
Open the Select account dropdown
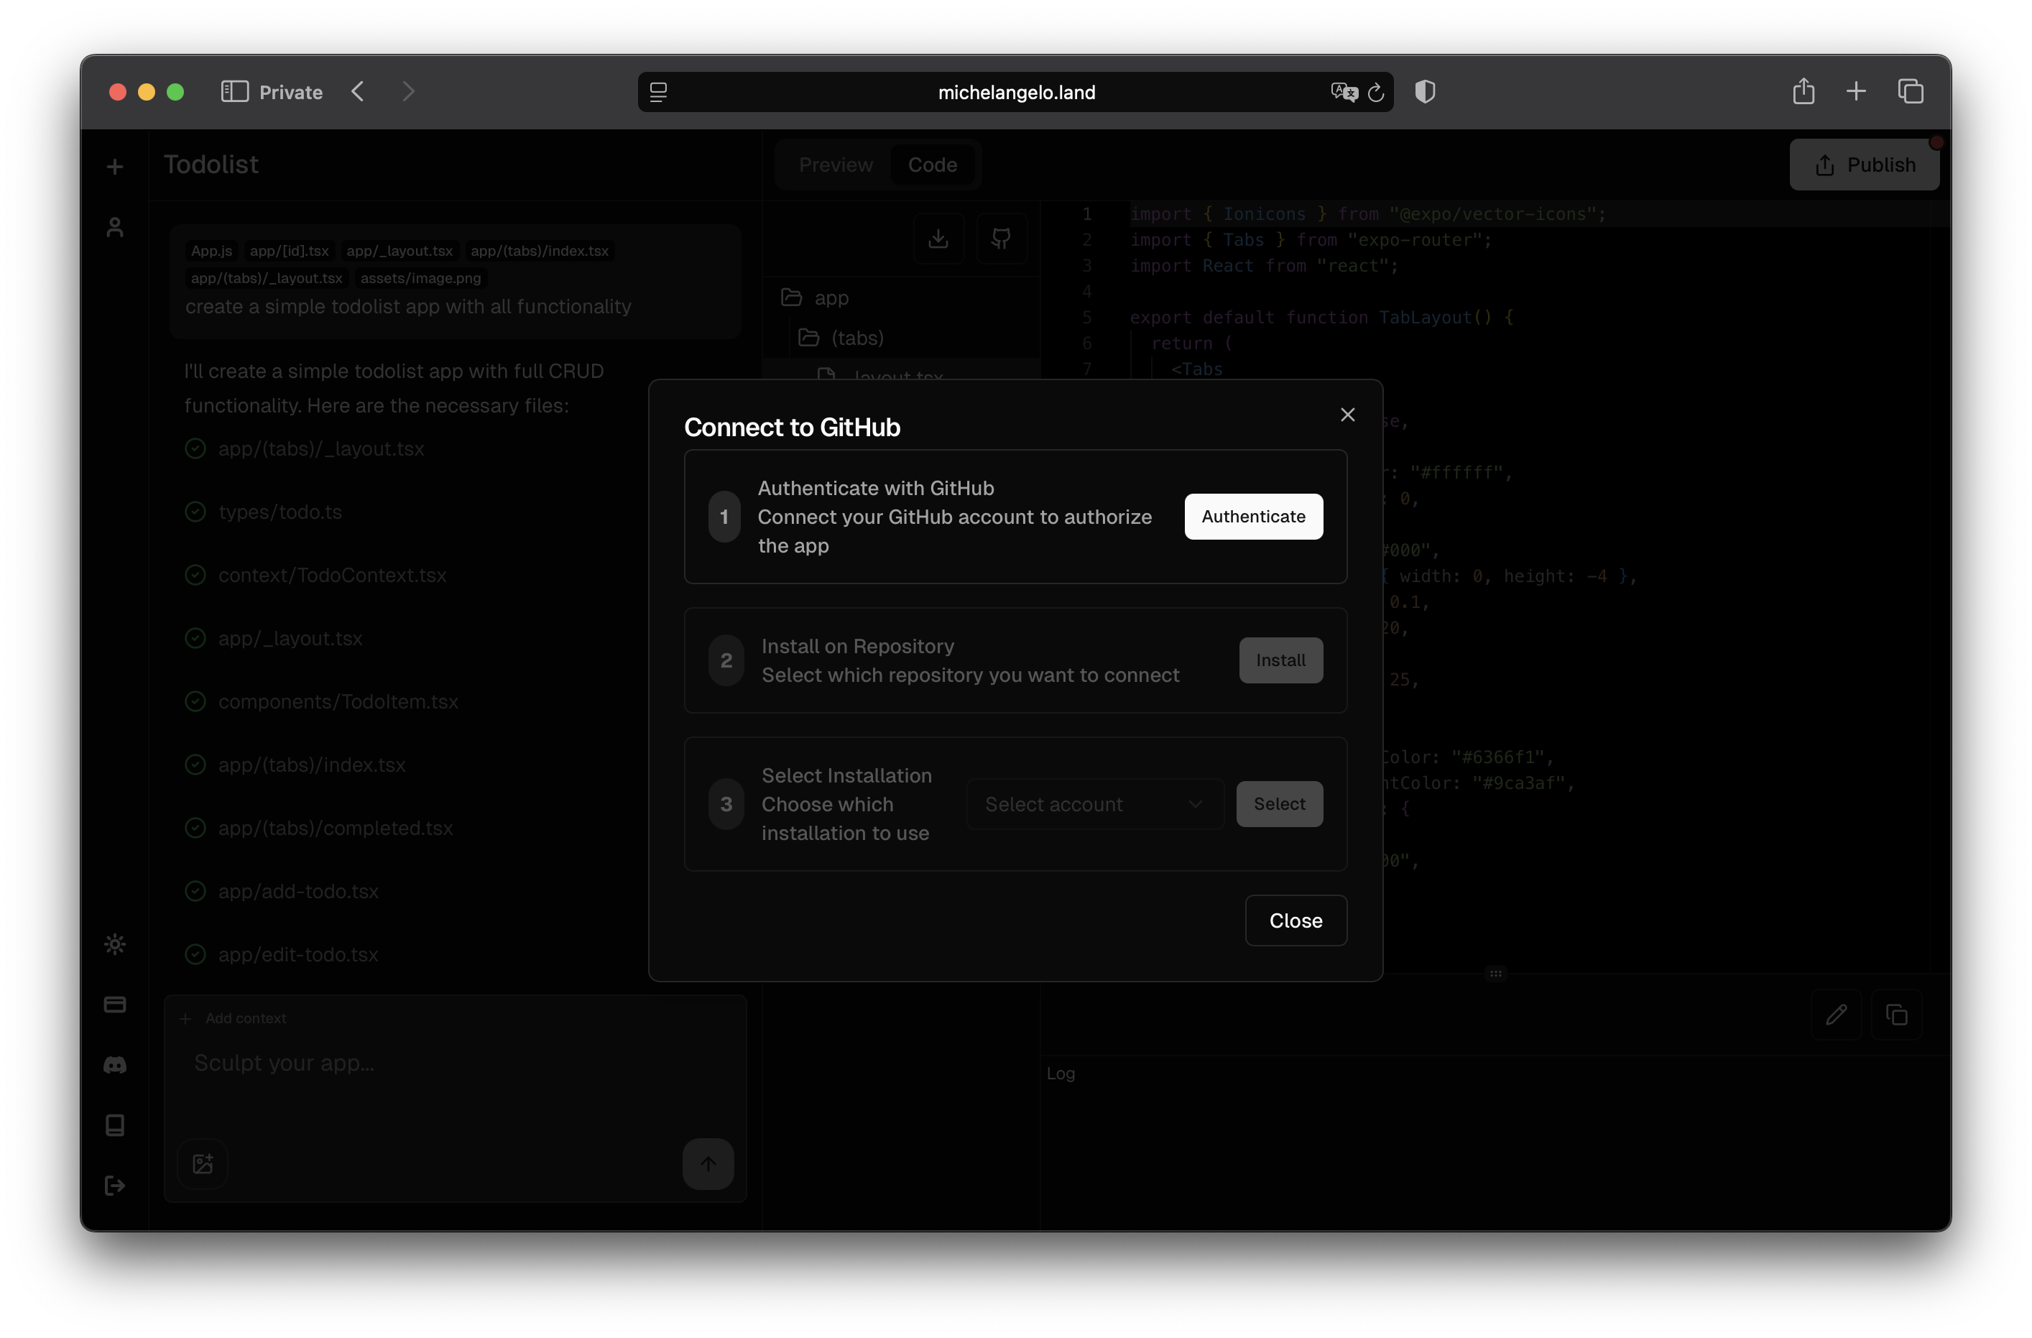1094,803
